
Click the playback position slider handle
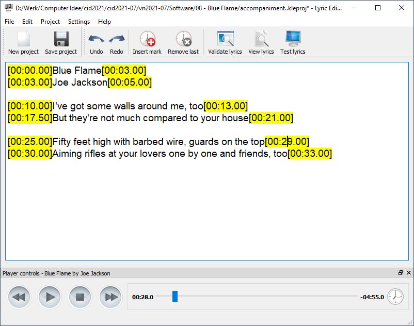(x=175, y=296)
